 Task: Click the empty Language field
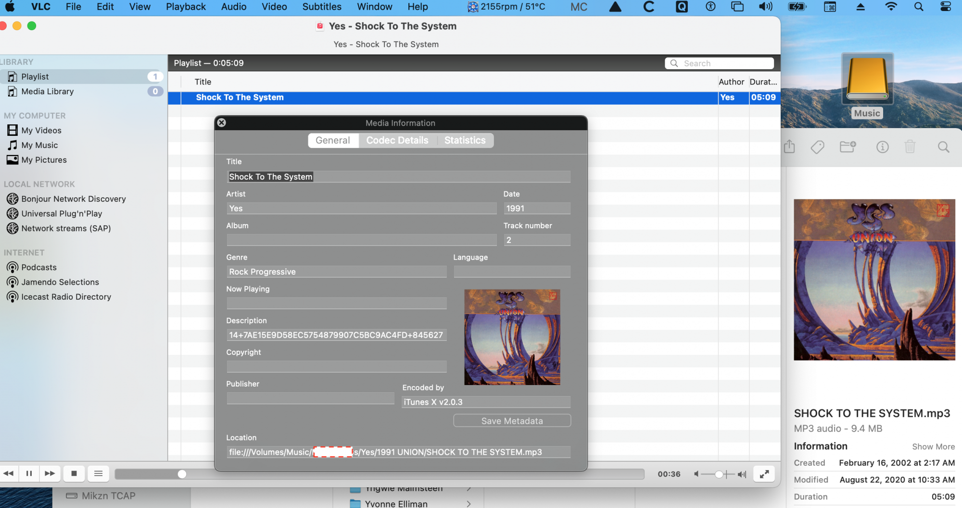(512, 272)
